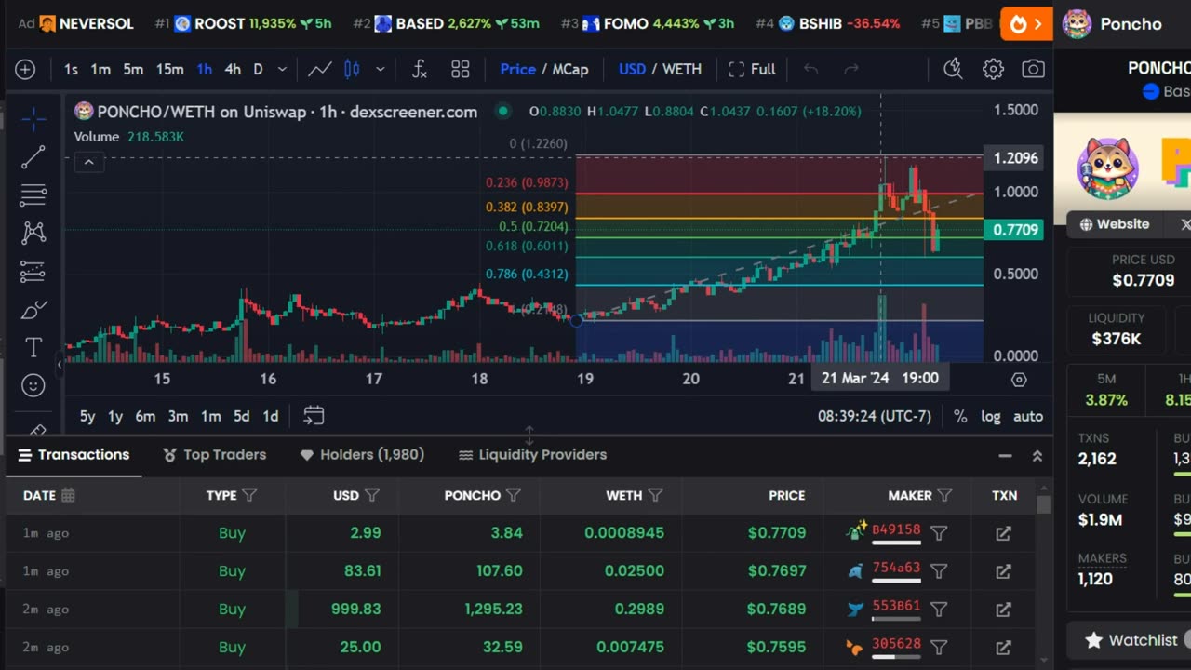Filter transactions by maker B49158
The width and height of the screenshot is (1191, 670).
click(x=939, y=533)
